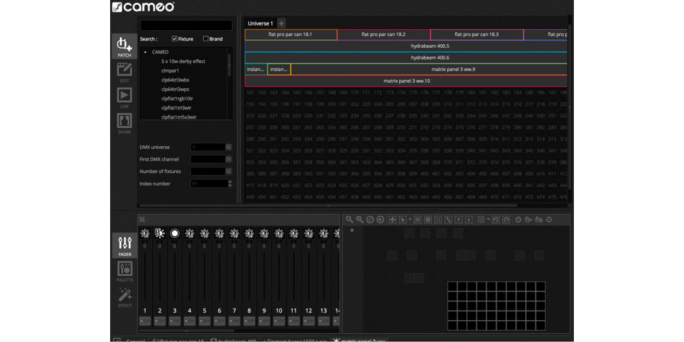This screenshot has height=342, width=684.
Task: Click the channel 5 fader slider
Action: pos(204,279)
